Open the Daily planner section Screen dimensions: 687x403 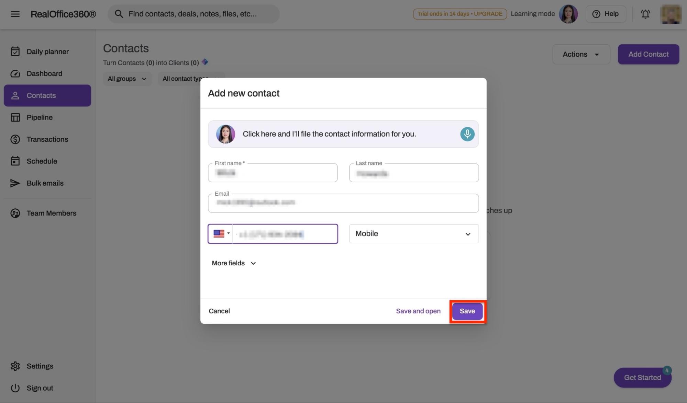click(x=47, y=51)
